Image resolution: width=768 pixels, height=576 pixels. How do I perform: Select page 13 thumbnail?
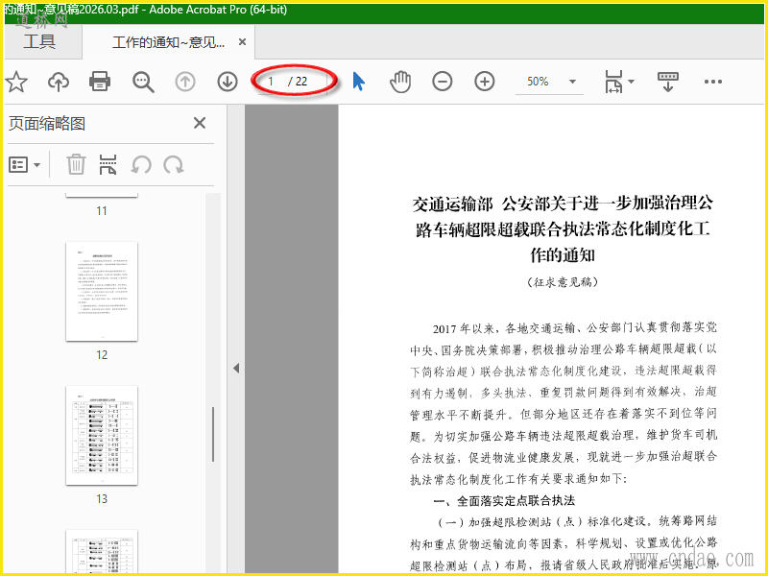(x=102, y=436)
